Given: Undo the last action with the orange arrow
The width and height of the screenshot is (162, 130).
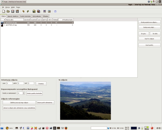Looking at the screenshot, I should pyautogui.click(x=23, y=11).
